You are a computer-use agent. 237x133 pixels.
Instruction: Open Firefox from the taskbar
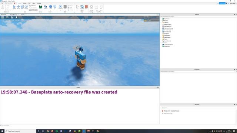[52, 131]
